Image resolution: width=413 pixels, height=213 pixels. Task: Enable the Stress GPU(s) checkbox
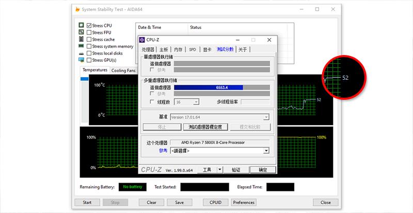tap(89, 60)
